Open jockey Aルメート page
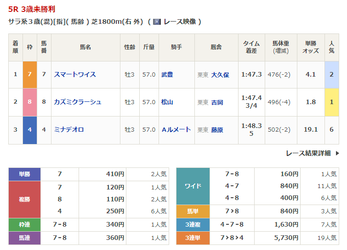347x250 pixels. [176, 130]
